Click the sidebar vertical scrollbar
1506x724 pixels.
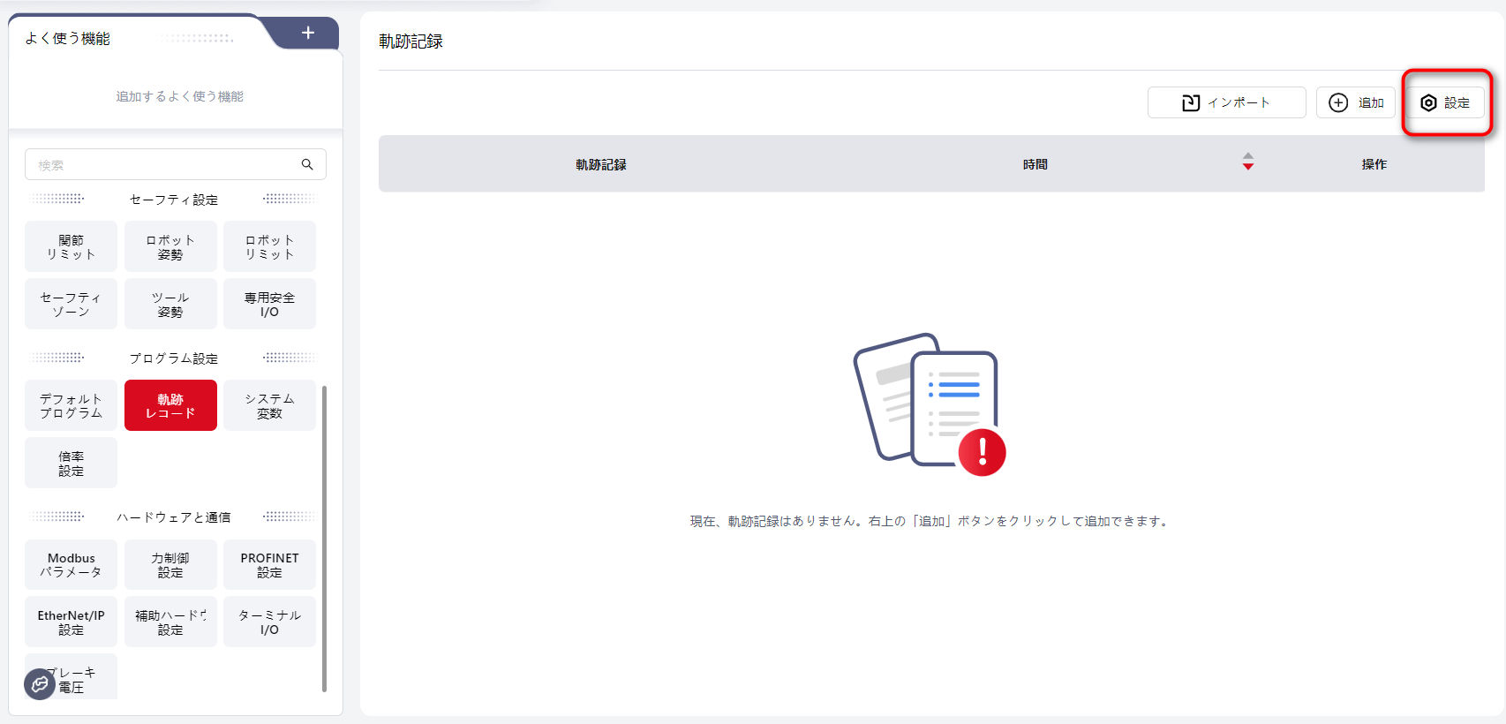(x=324, y=539)
